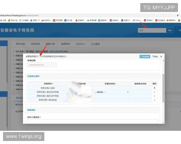Click the 经办人身份证 upload field
The image size is (181, 144).
click(93, 121)
